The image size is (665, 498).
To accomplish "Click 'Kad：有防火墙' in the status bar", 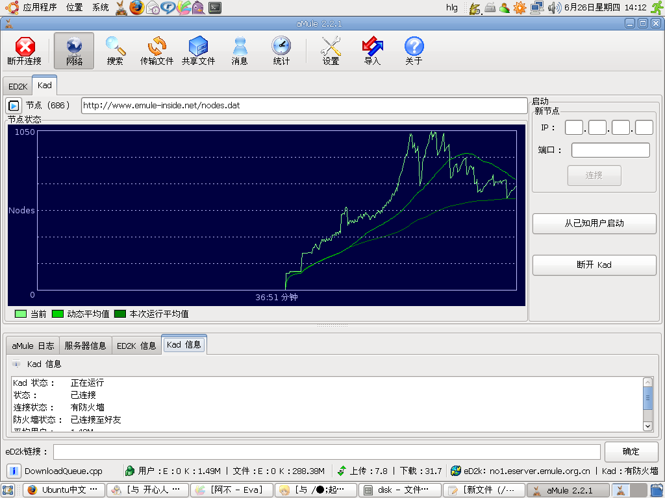I will point(630,471).
